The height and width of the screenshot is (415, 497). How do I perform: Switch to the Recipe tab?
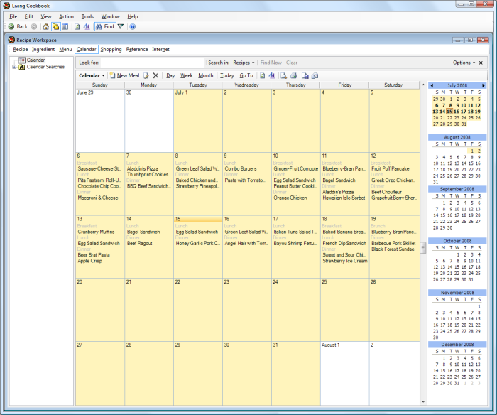click(x=21, y=50)
